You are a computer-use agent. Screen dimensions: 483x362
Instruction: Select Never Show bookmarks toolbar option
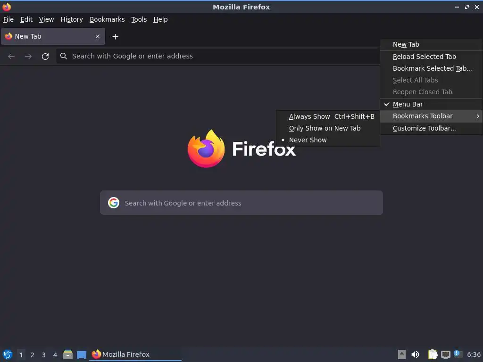pos(328,140)
